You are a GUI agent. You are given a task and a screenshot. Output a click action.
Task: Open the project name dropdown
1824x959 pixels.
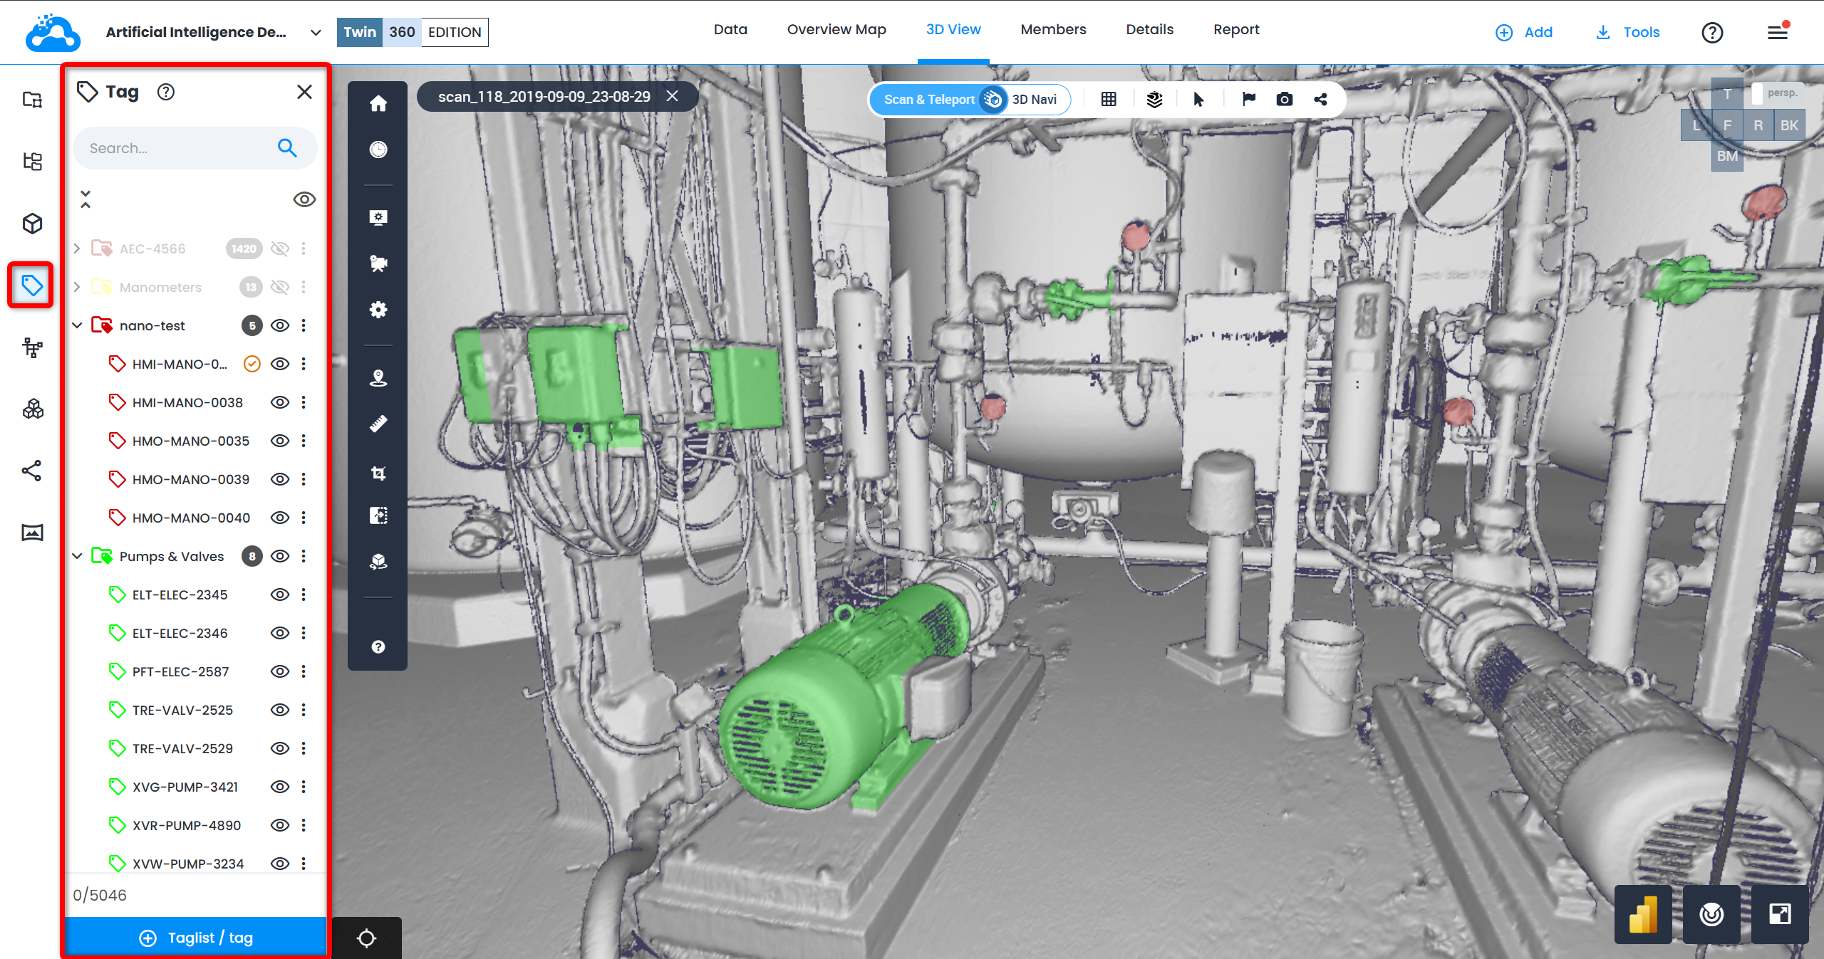[316, 32]
